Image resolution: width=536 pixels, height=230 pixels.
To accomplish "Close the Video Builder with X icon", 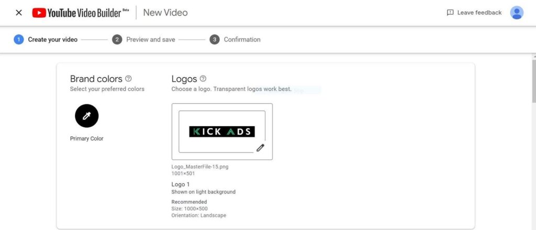I will tap(19, 13).
